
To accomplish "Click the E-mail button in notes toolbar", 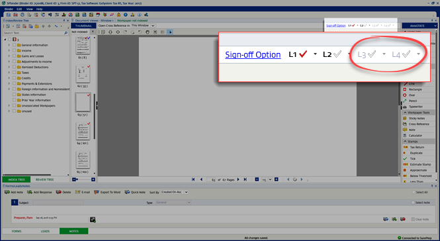I will (x=83, y=192).
